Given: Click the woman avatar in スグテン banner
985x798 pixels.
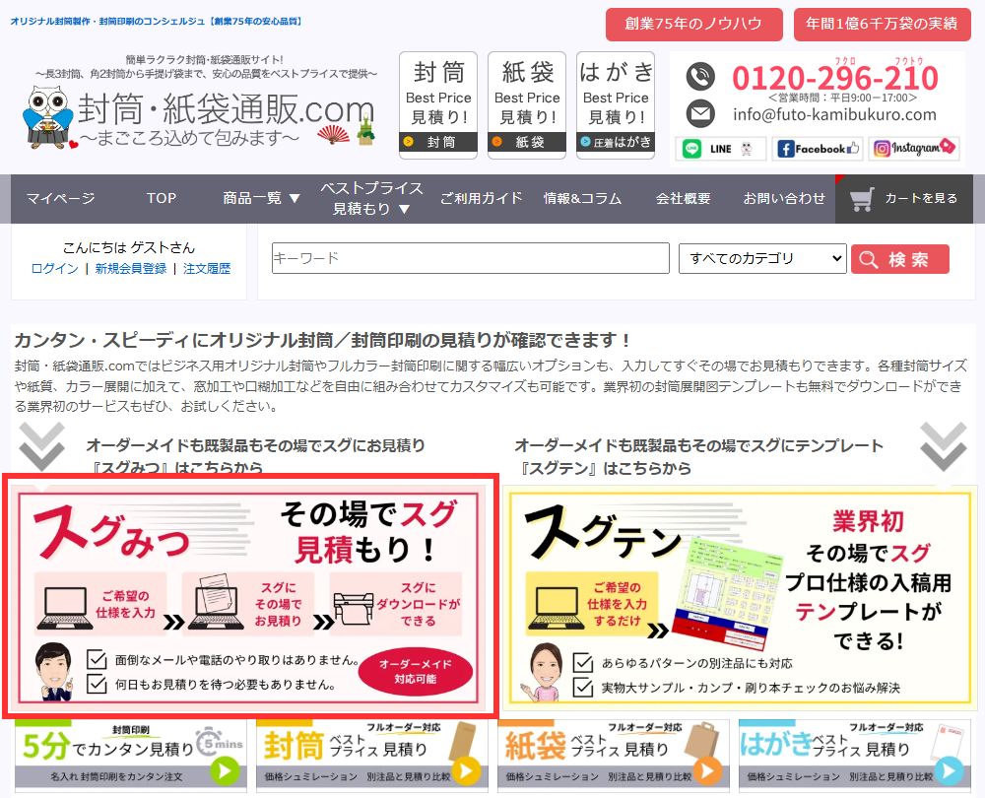Looking at the screenshot, I should pyautogui.click(x=546, y=672).
